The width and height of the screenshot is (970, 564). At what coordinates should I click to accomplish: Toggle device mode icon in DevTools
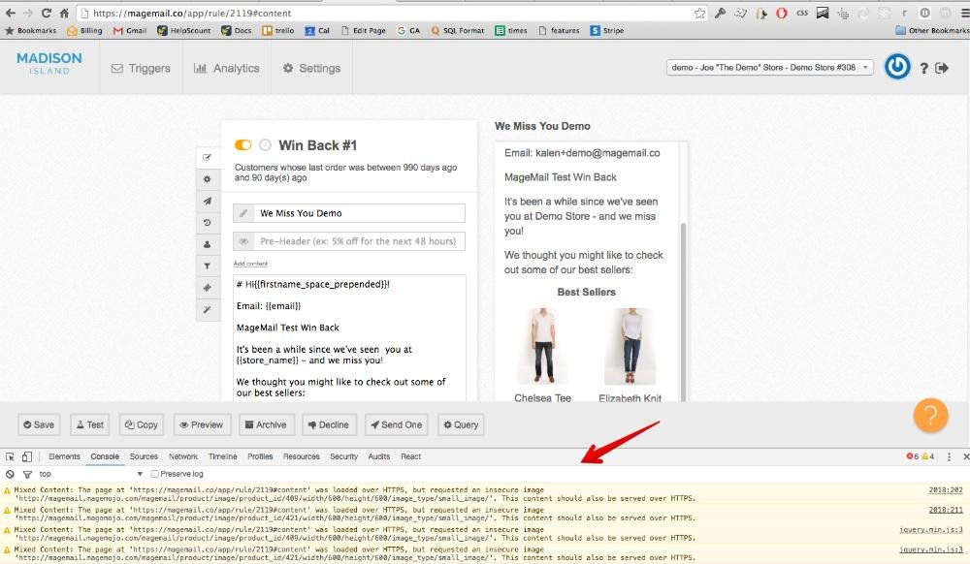coord(27,456)
